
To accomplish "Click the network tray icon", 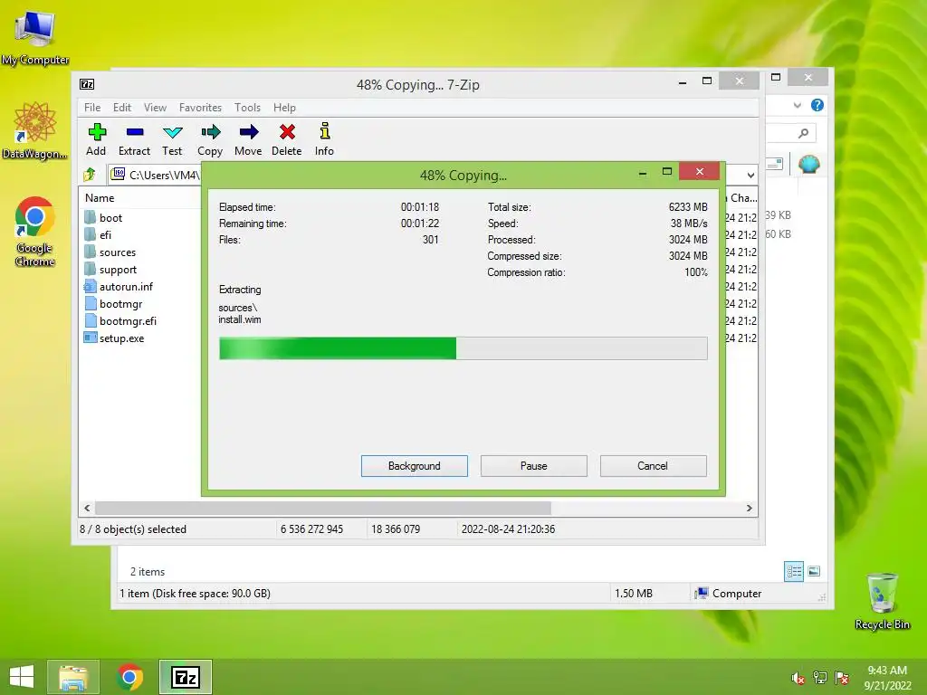I will tap(820, 678).
